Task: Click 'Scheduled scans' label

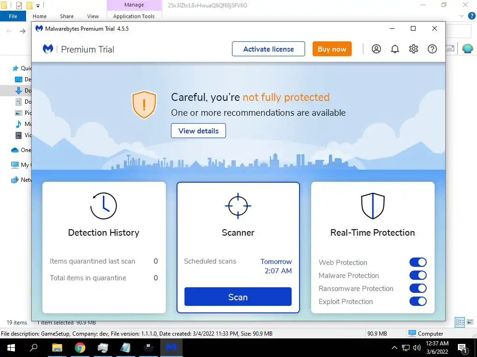Action: 210,261
